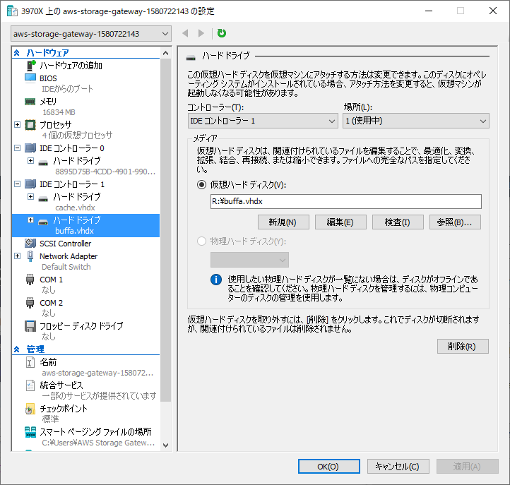Click the virtual hard disk path field

click(345, 201)
